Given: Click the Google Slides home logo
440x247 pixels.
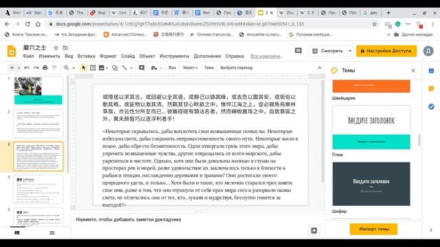Looking at the screenshot, I should [x=12, y=51].
